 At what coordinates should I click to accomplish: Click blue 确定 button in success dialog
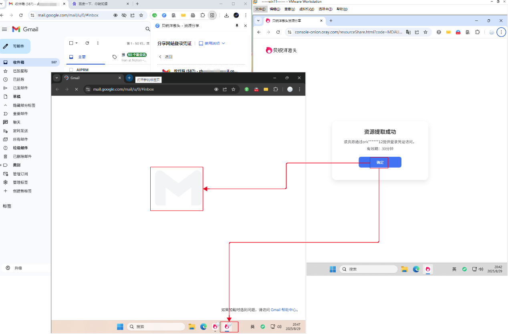coord(380,162)
